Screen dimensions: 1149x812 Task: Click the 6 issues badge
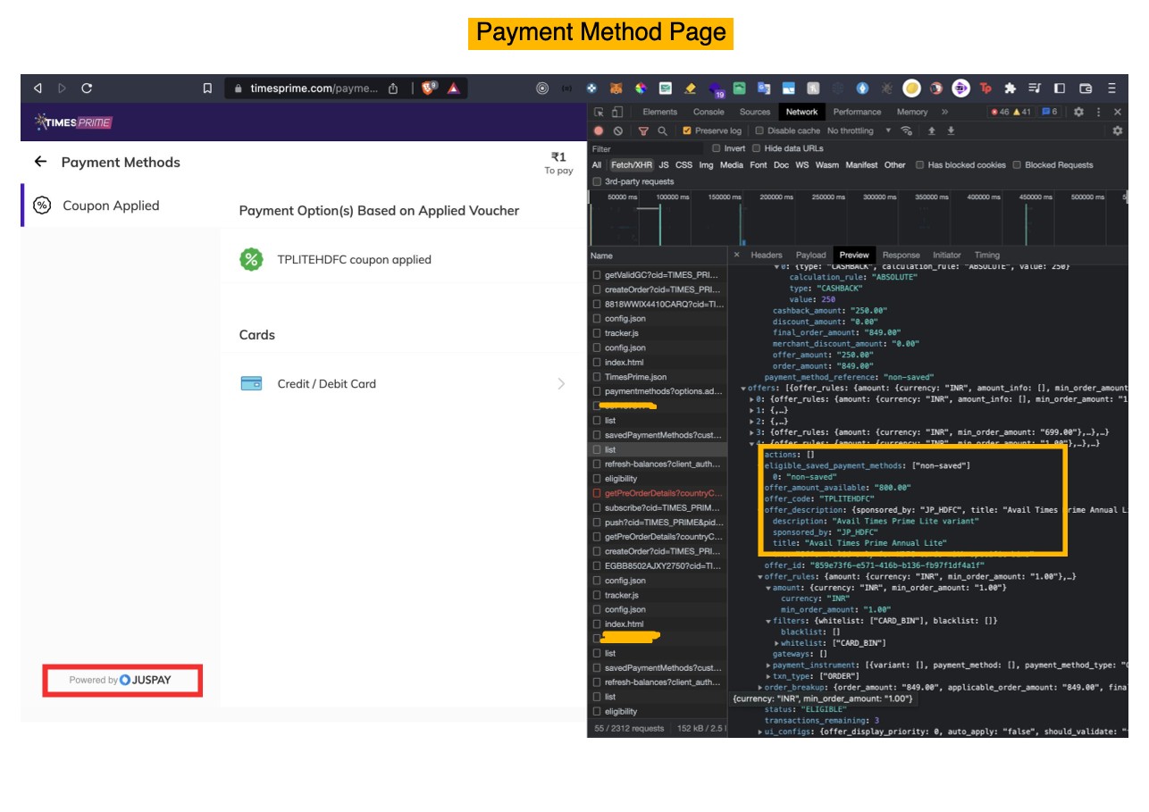click(x=1049, y=112)
